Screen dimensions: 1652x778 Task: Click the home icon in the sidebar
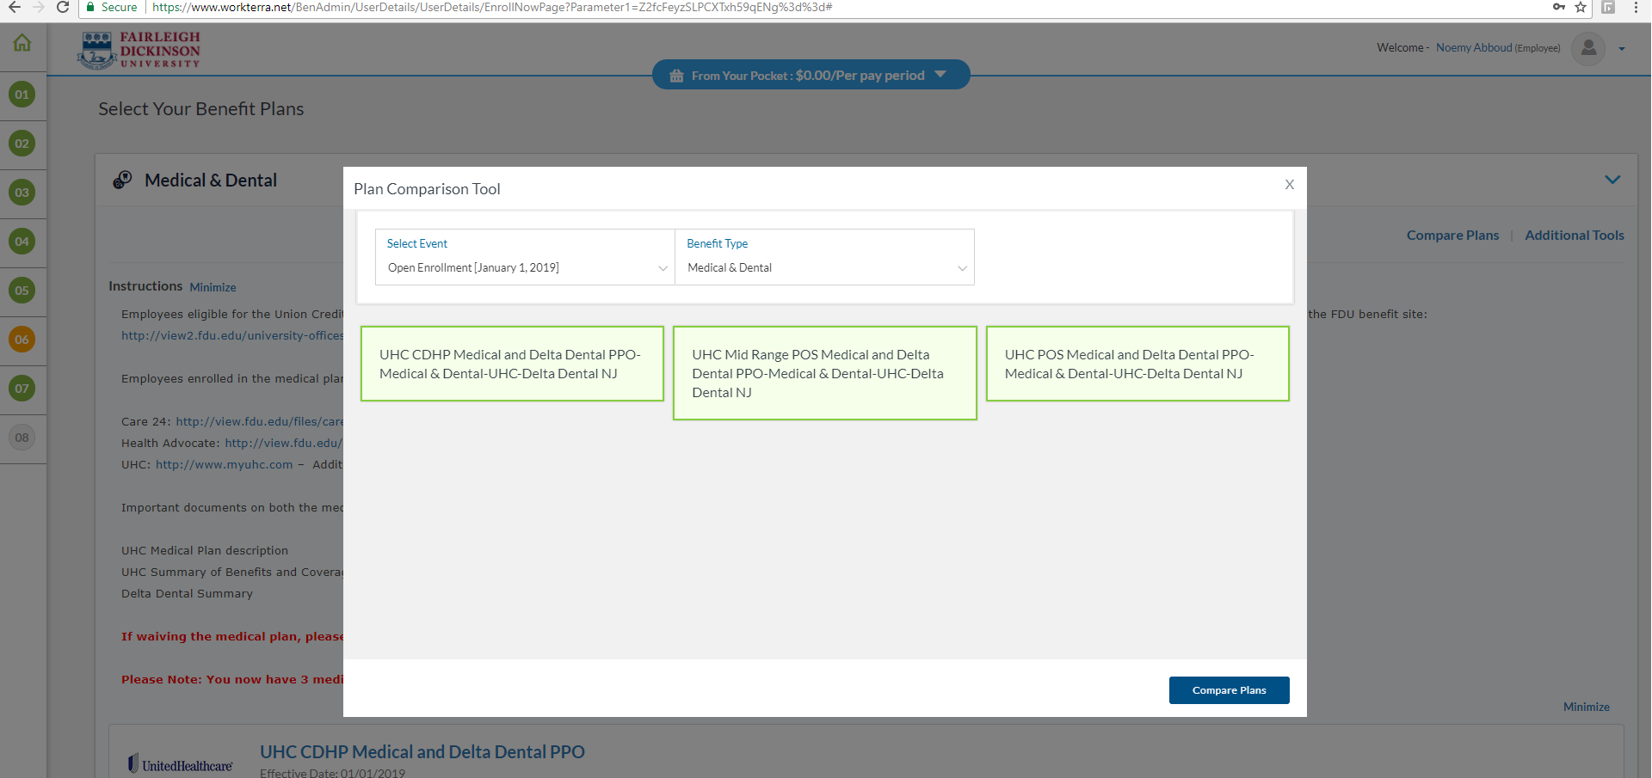pyautogui.click(x=22, y=42)
